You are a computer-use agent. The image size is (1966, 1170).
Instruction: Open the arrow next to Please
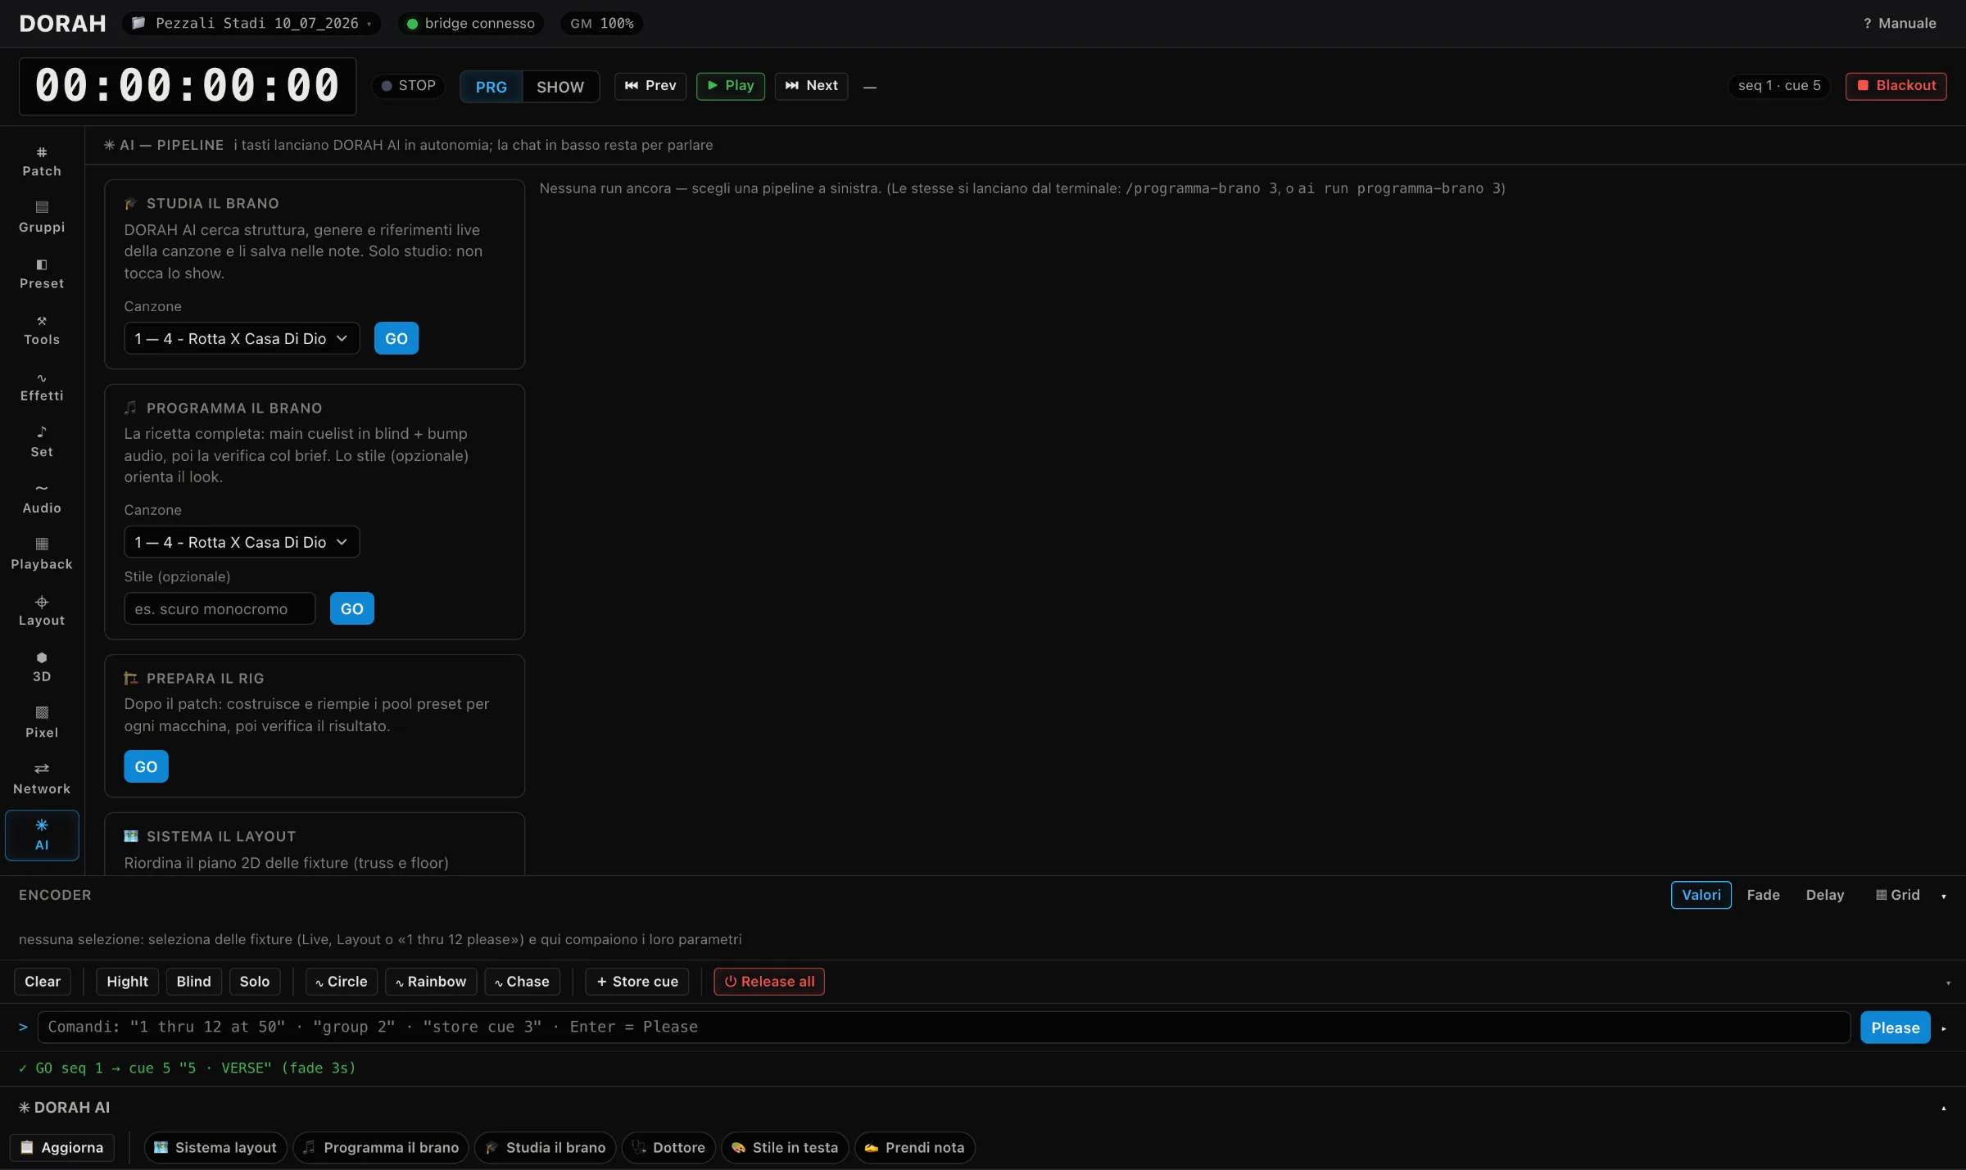(1944, 1028)
